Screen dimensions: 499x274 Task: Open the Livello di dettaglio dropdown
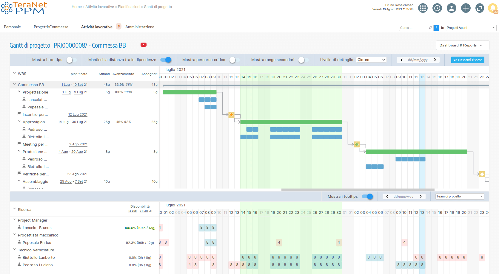[x=371, y=60]
